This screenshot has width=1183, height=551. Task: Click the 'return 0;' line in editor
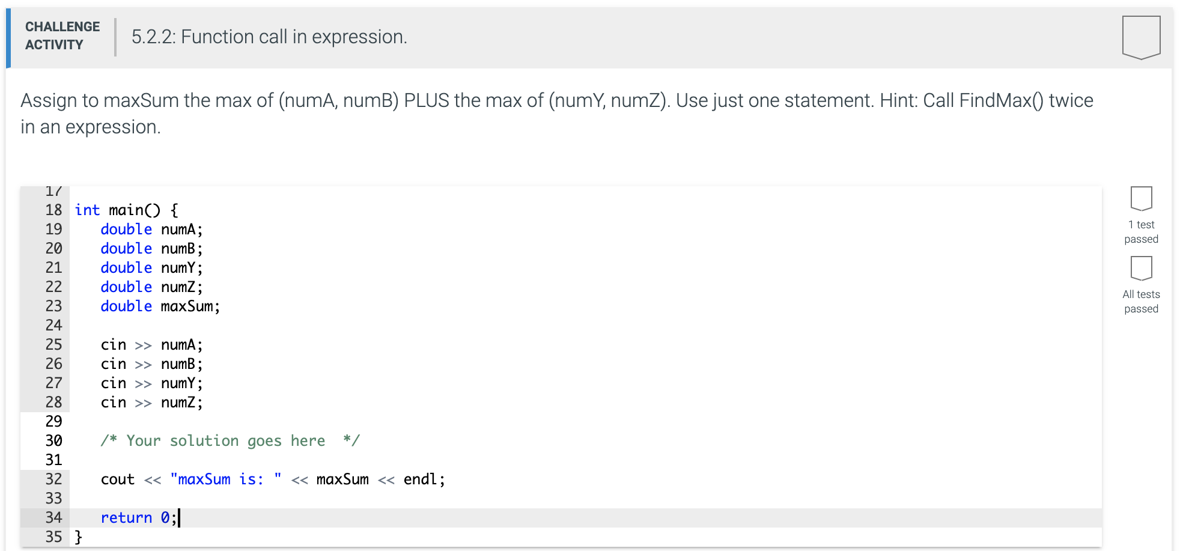[x=138, y=517]
